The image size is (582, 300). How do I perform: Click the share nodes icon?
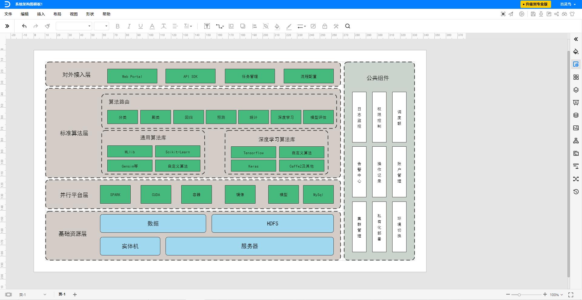[557, 14]
